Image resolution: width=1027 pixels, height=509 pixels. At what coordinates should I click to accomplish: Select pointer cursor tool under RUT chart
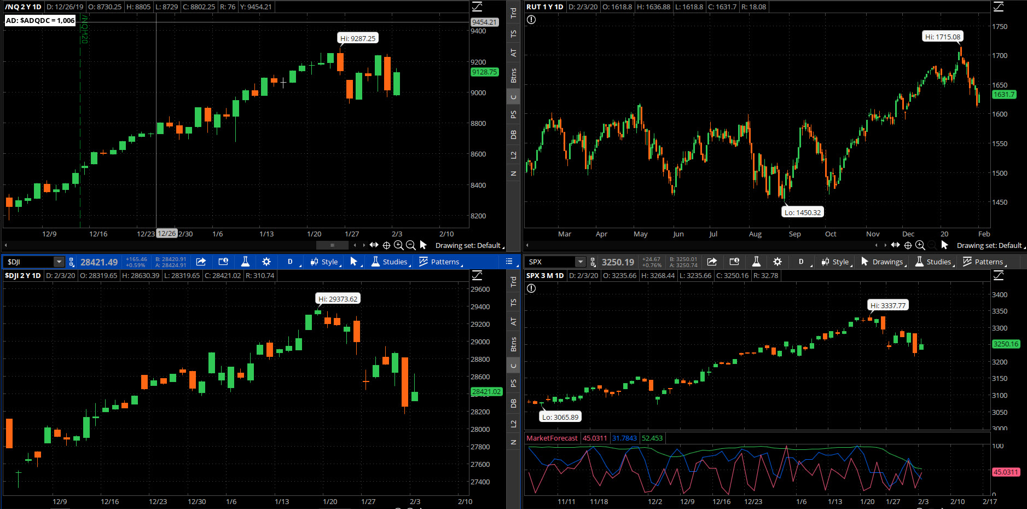(944, 245)
